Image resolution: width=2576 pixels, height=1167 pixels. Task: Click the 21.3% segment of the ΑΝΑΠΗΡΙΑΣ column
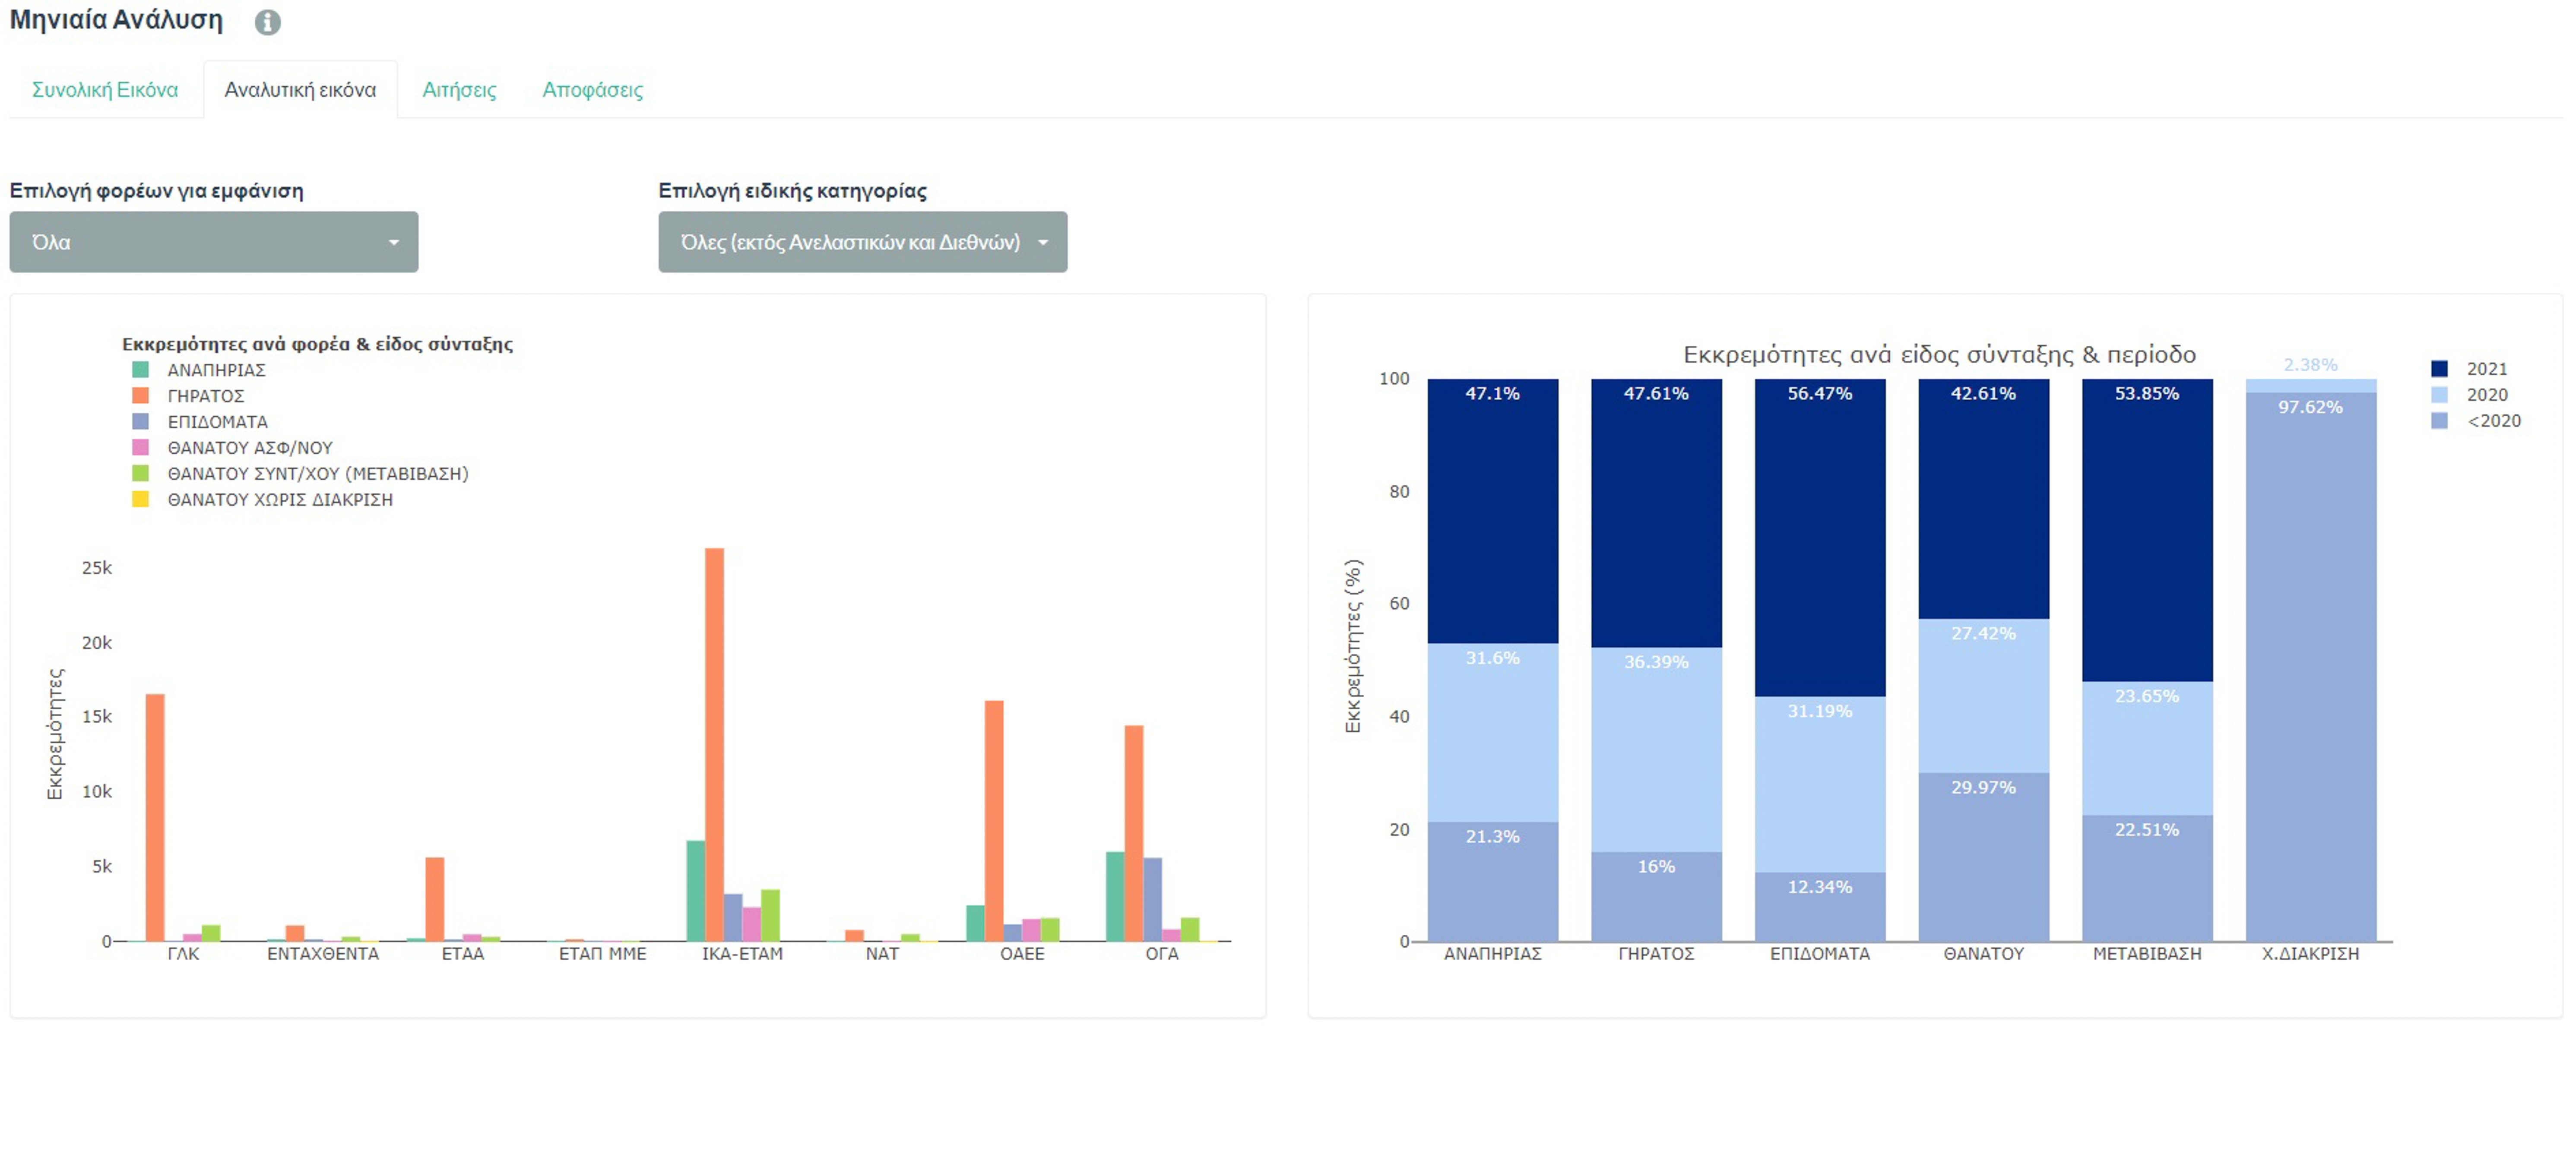[x=1492, y=881]
